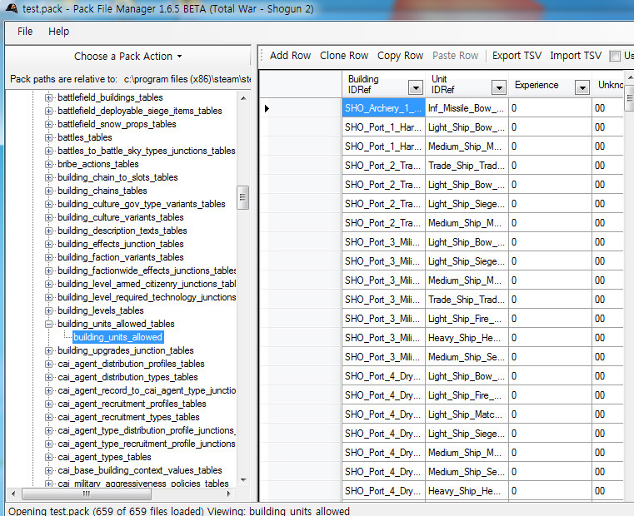Viewport: 634px width, 516px height.
Task: Open the Experience column filter dropdown
Action: 582,87
